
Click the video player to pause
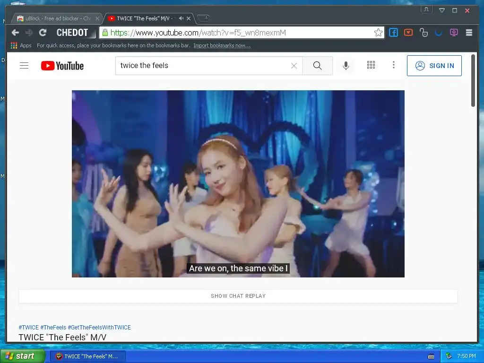click(x=238, y=184)
